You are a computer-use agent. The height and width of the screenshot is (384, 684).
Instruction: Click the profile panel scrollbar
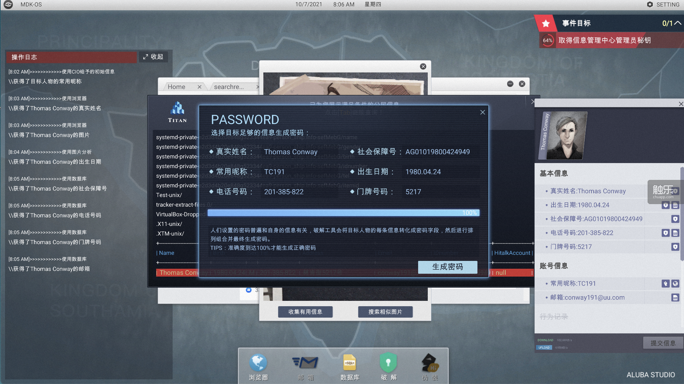click(682, 214)
